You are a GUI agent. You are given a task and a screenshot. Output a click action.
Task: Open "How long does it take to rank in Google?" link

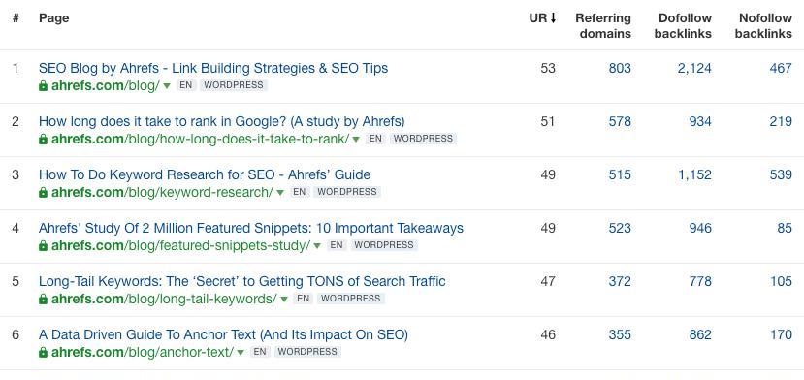221,121
